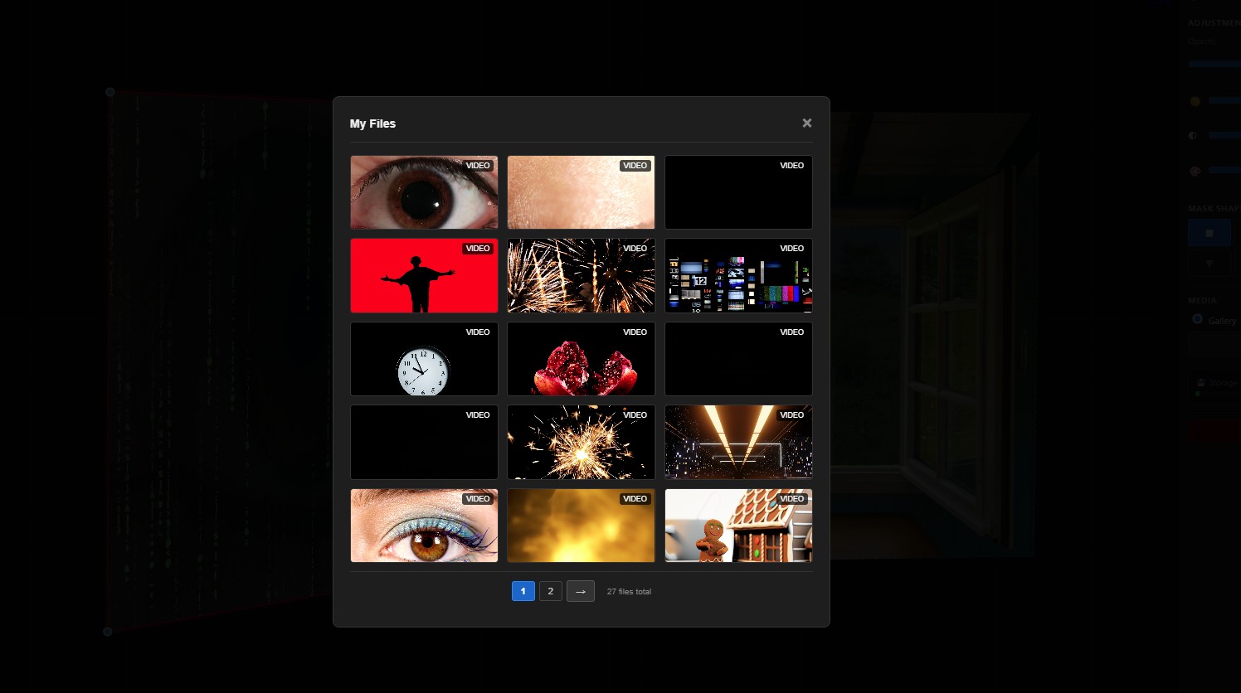Pick the sparkler sparks video
The width and height of the screenshot is (1241, 693).
coord(581,442)
